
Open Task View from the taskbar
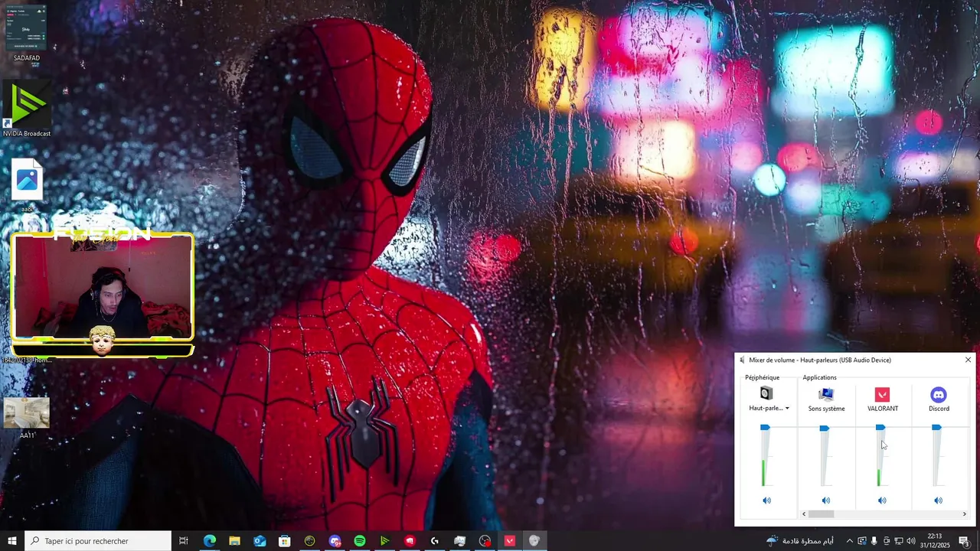tap(184, 541)
